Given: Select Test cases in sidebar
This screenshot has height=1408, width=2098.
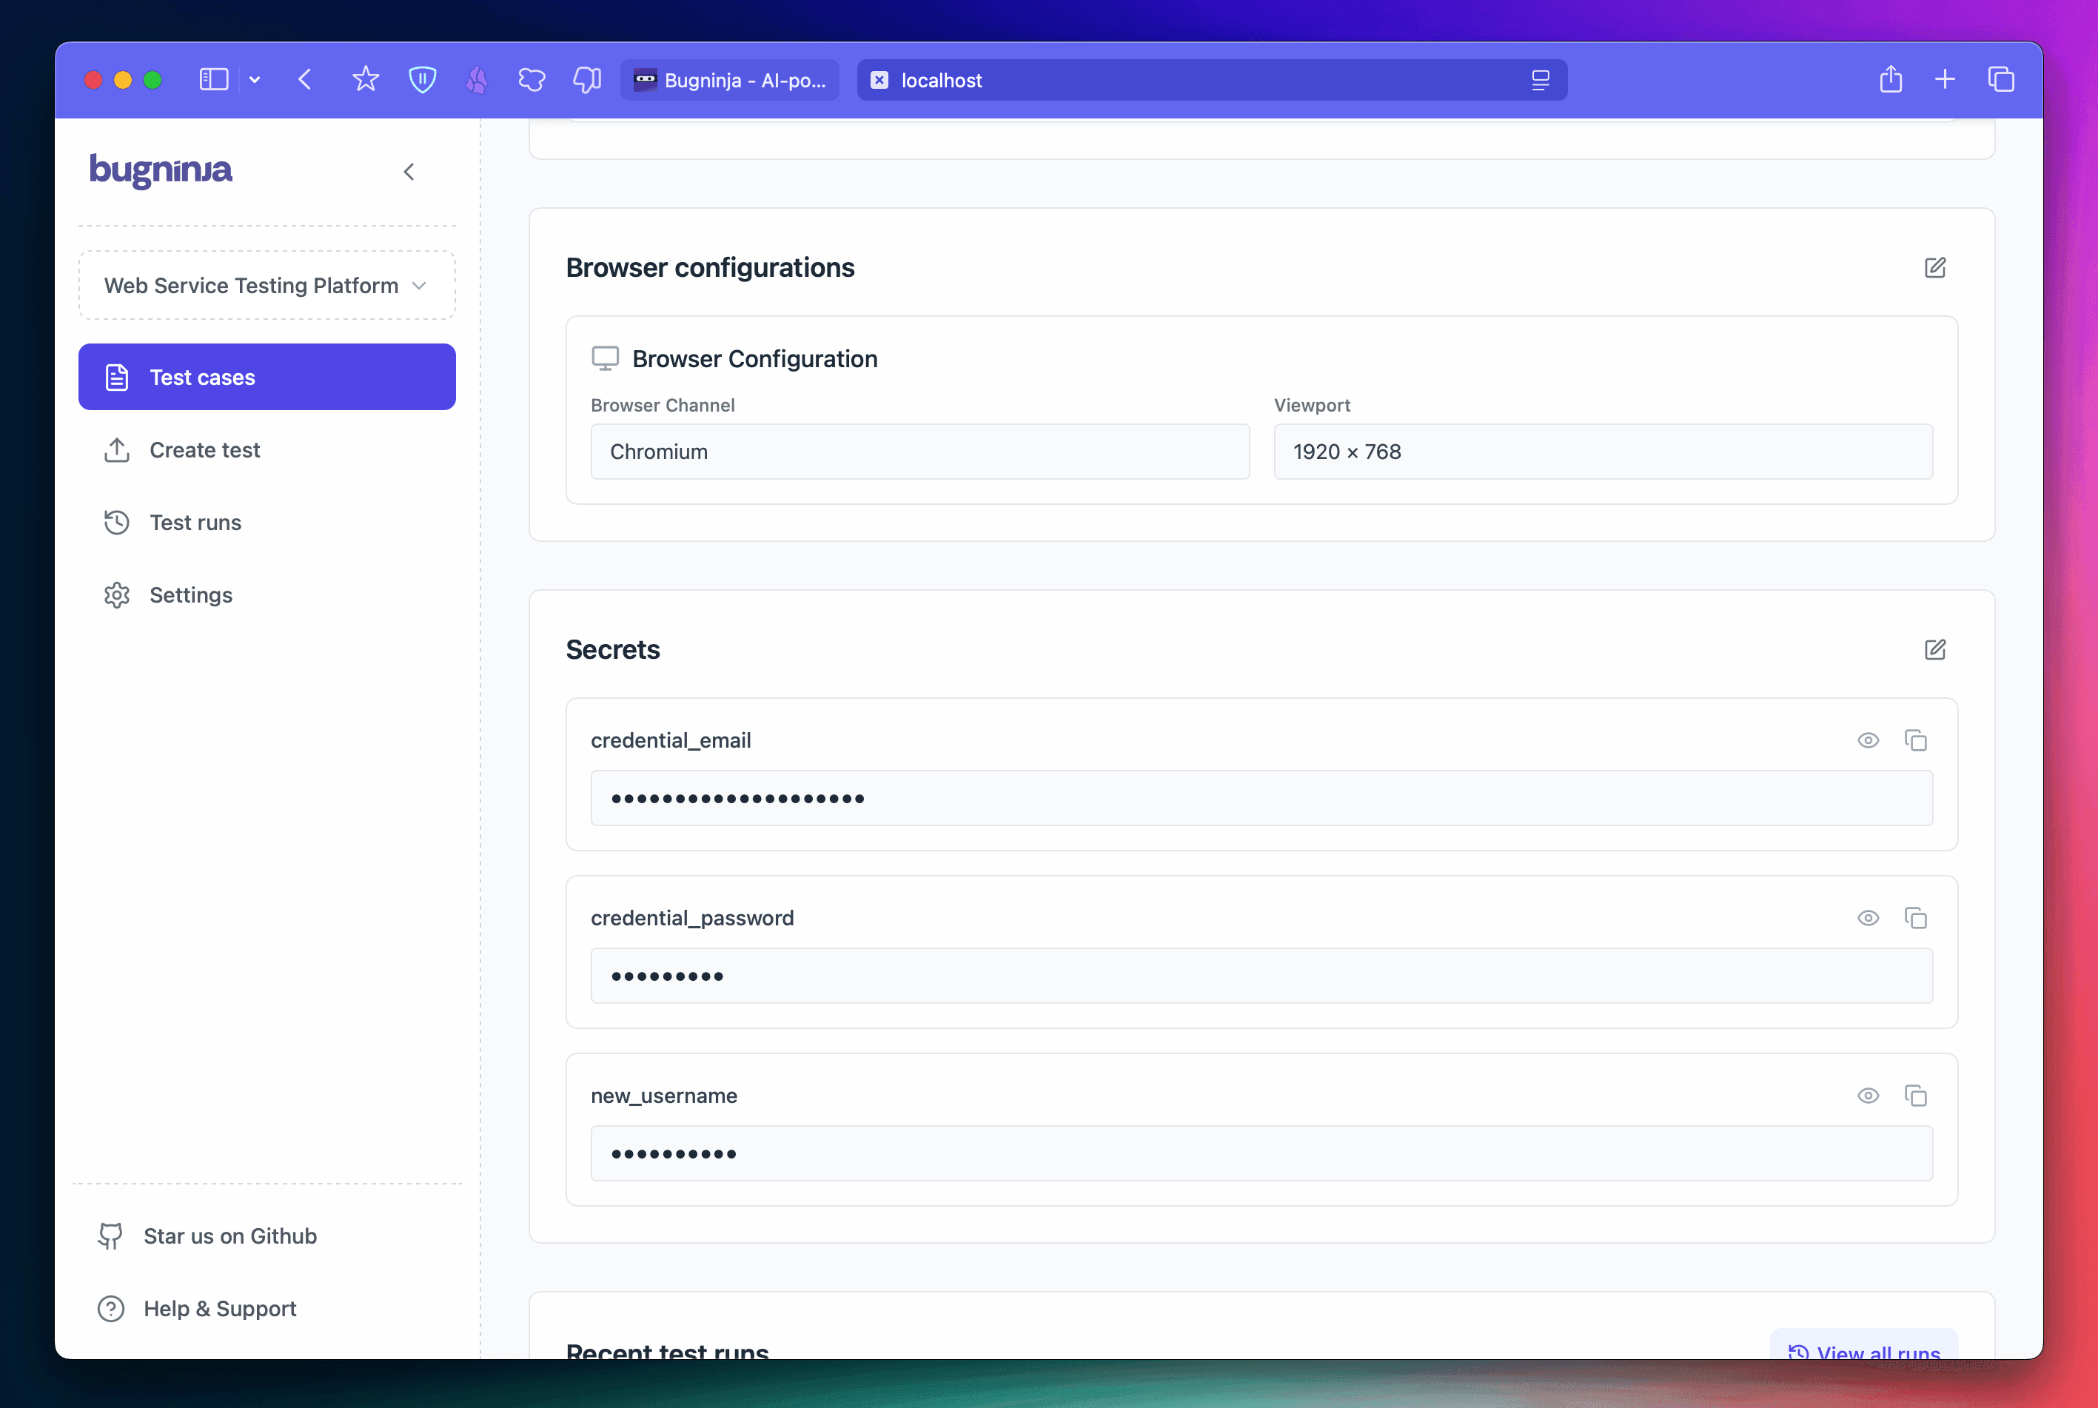Looking at the screenshot, I should pyautogui.click(x=267, y=377).
